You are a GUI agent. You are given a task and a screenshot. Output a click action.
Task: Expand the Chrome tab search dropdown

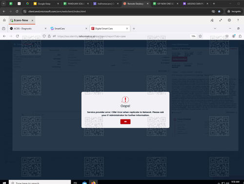click(x=3, y=3)
